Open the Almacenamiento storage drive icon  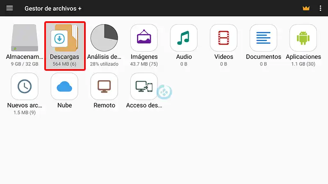25,38
